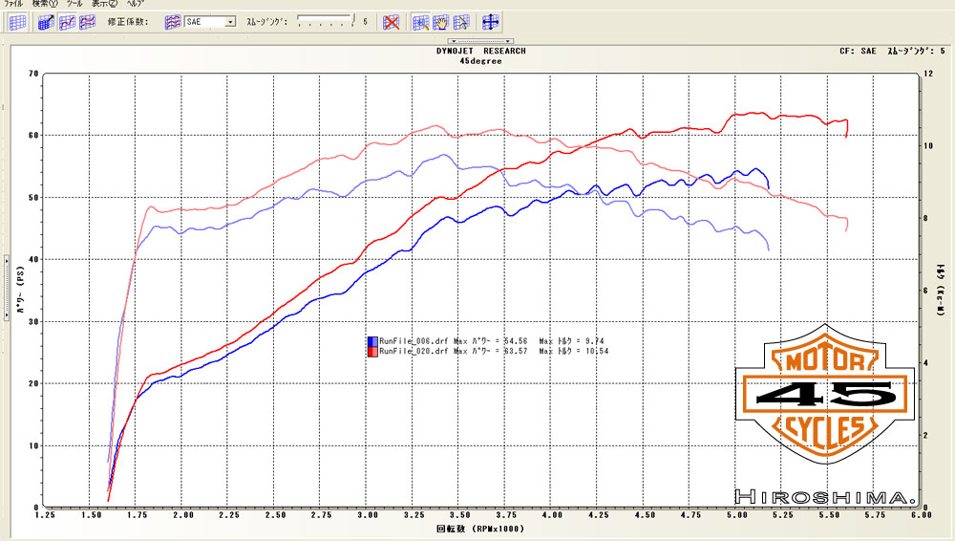Open the 表示 menu

pyautogui.click(x=104, y=5)
